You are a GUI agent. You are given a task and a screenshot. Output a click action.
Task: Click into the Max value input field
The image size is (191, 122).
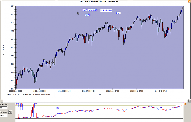pyautogui.click(x=4, y=108)
